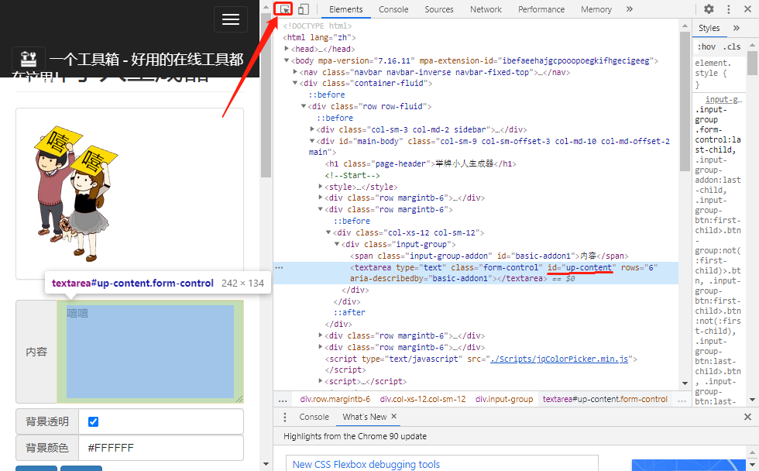Open DevTools three-dot customize menu

(729, 9)
